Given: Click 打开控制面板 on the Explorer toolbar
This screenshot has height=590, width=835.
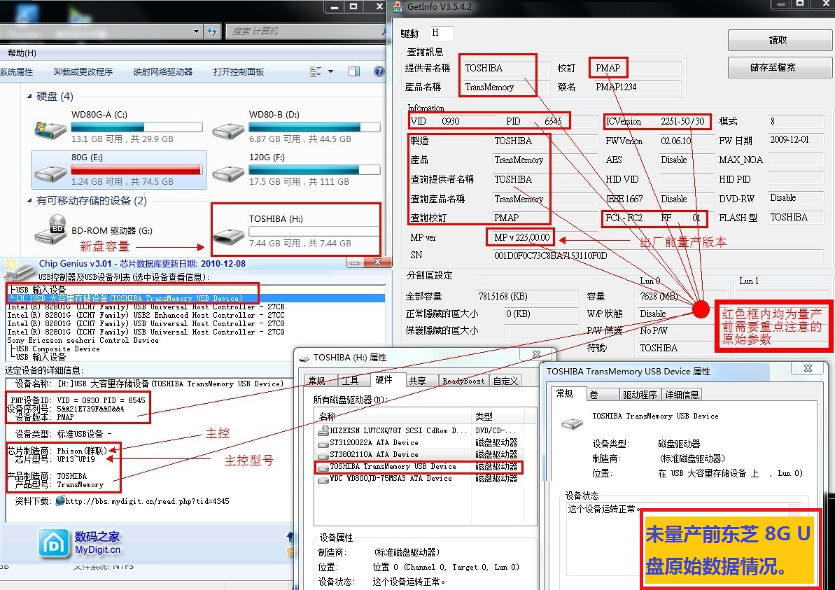Looking at the screenshot, I should [238, 71].
